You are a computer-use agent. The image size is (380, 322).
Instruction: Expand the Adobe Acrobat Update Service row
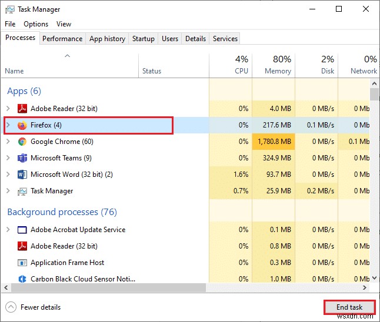click(x=8, y=230)
